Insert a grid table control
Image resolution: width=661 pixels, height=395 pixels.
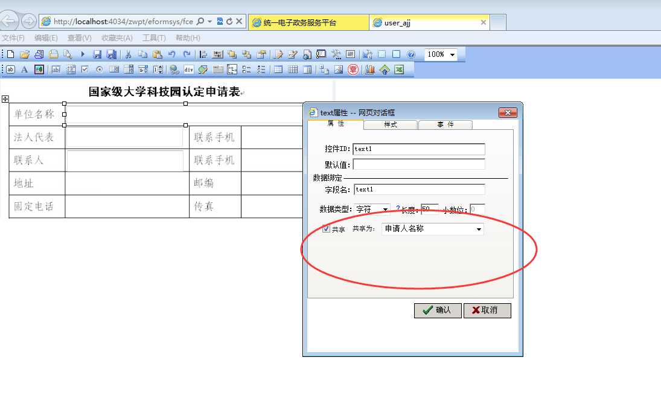[x=293, y=69]
